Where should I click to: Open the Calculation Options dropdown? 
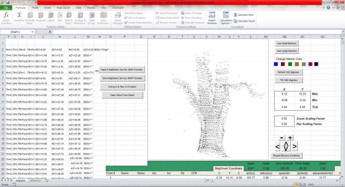226,22
